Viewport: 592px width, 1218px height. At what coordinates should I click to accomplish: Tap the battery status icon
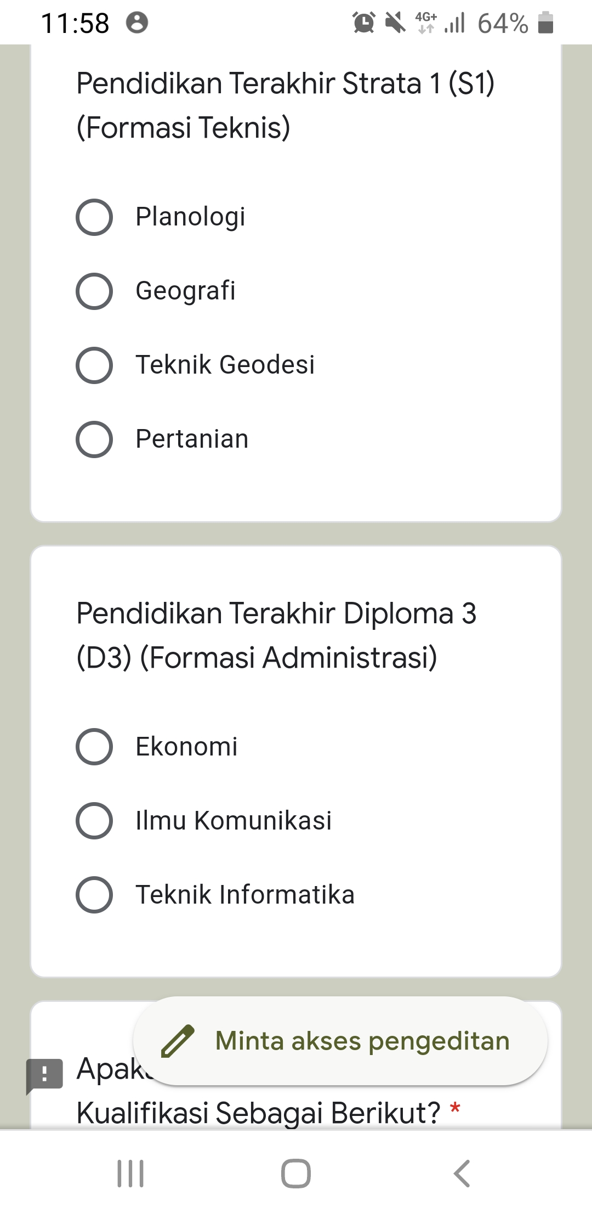coord(545,23)
